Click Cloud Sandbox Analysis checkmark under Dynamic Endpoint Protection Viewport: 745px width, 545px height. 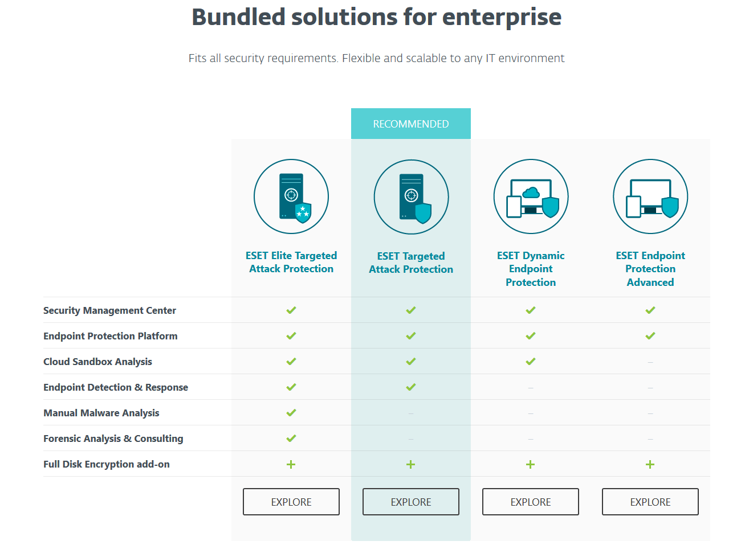click(531, 362)
